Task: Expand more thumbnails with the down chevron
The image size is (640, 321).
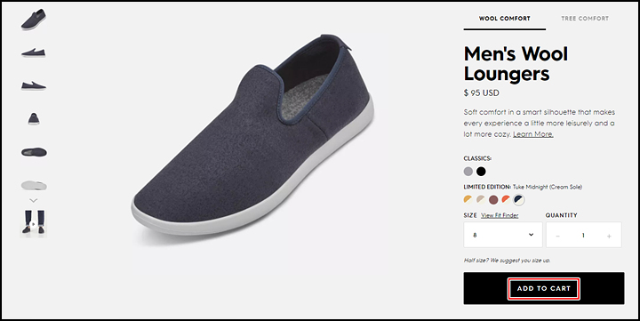Action: [x=34, y=201]
